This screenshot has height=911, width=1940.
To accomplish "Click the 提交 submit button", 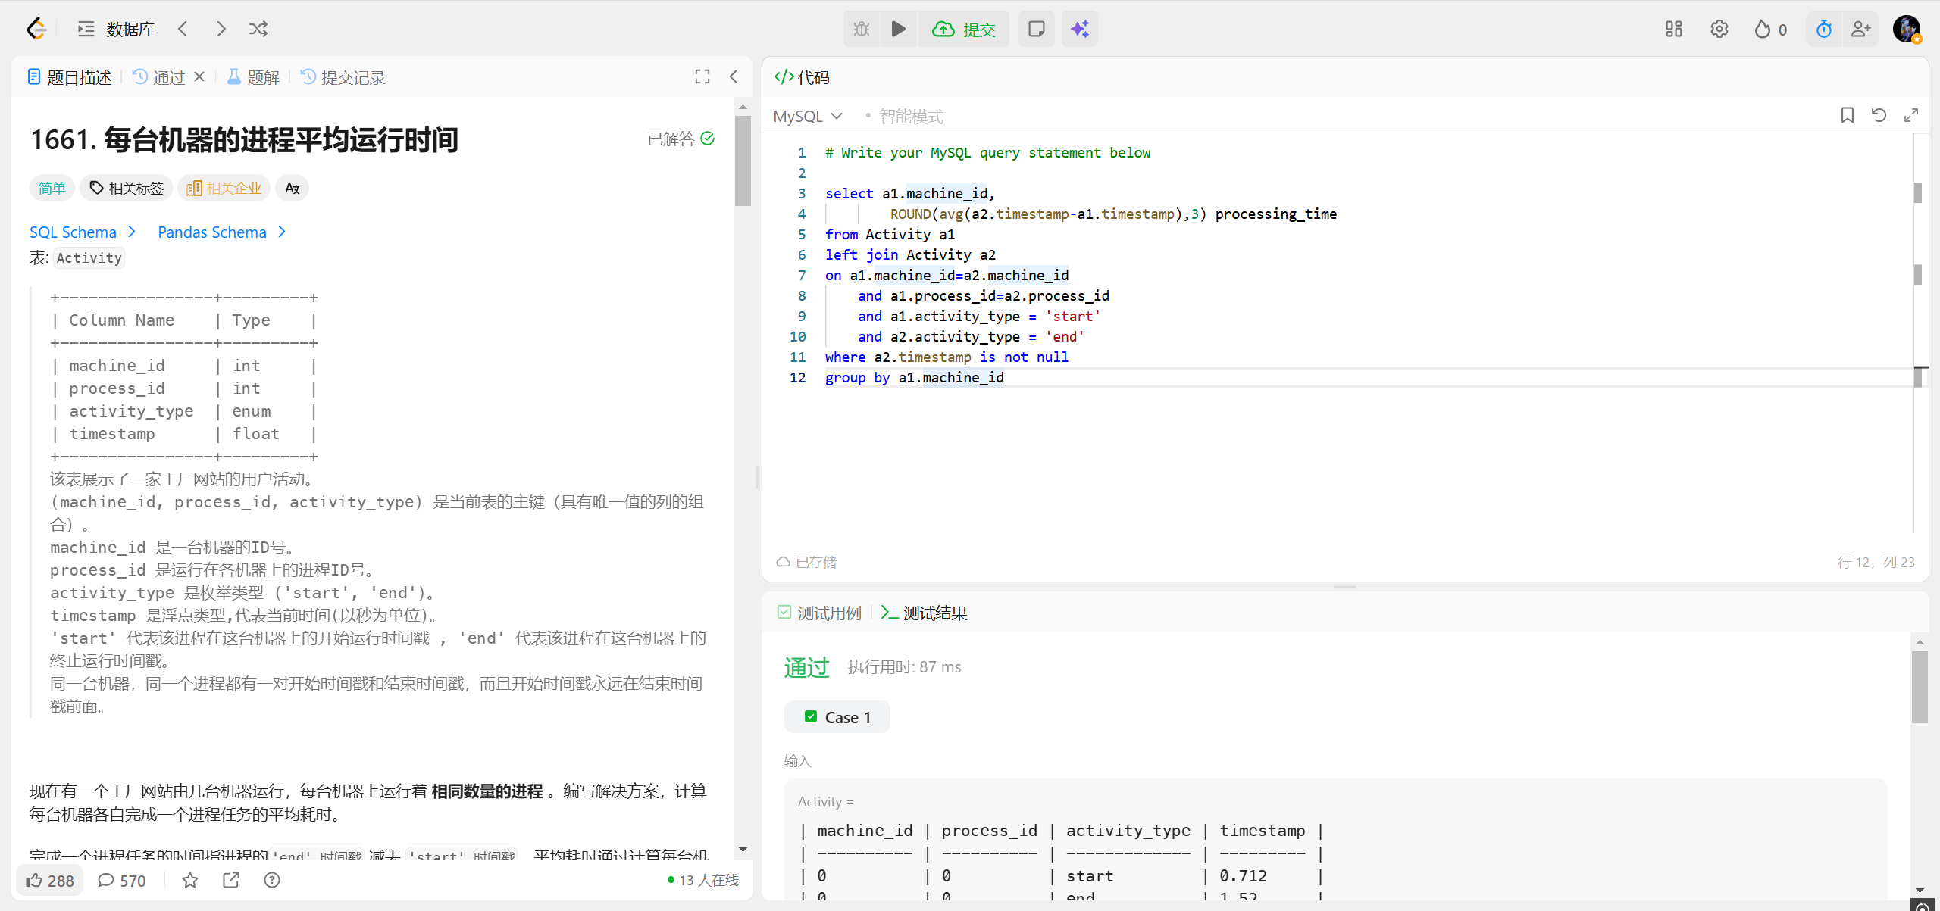I will point(965,29).
